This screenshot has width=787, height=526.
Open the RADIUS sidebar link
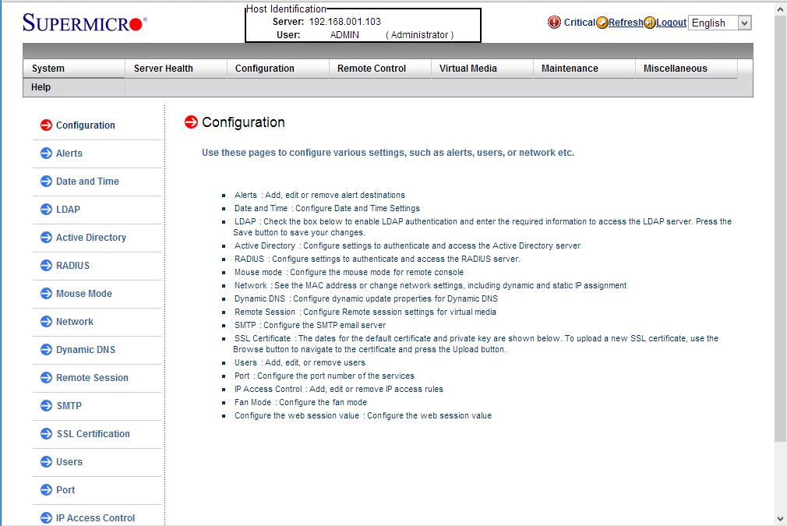(72, 266)
